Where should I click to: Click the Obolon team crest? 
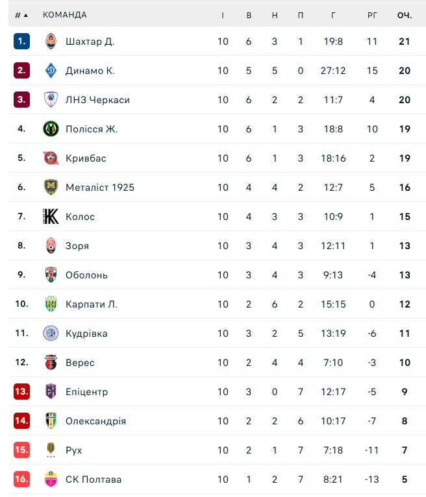(51, 275)
